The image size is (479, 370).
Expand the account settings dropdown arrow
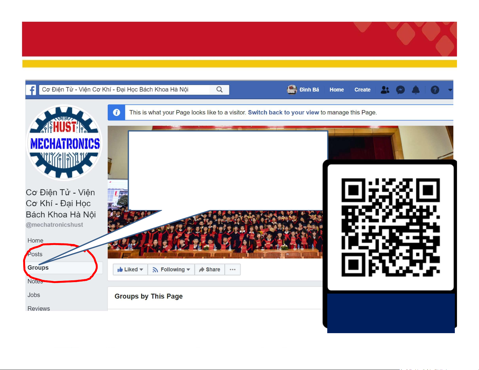[450, 90]
